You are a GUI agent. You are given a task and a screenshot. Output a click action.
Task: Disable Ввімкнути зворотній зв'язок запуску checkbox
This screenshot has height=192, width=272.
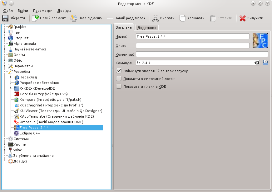[x=119, y=71]
